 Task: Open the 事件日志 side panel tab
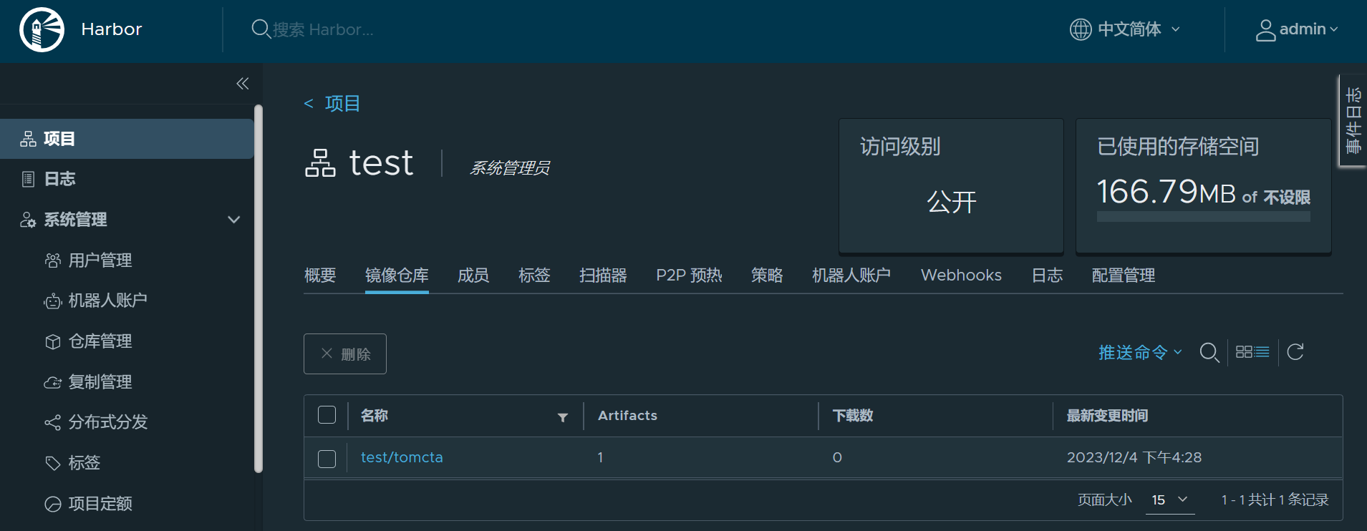[x=1353, y=121]
